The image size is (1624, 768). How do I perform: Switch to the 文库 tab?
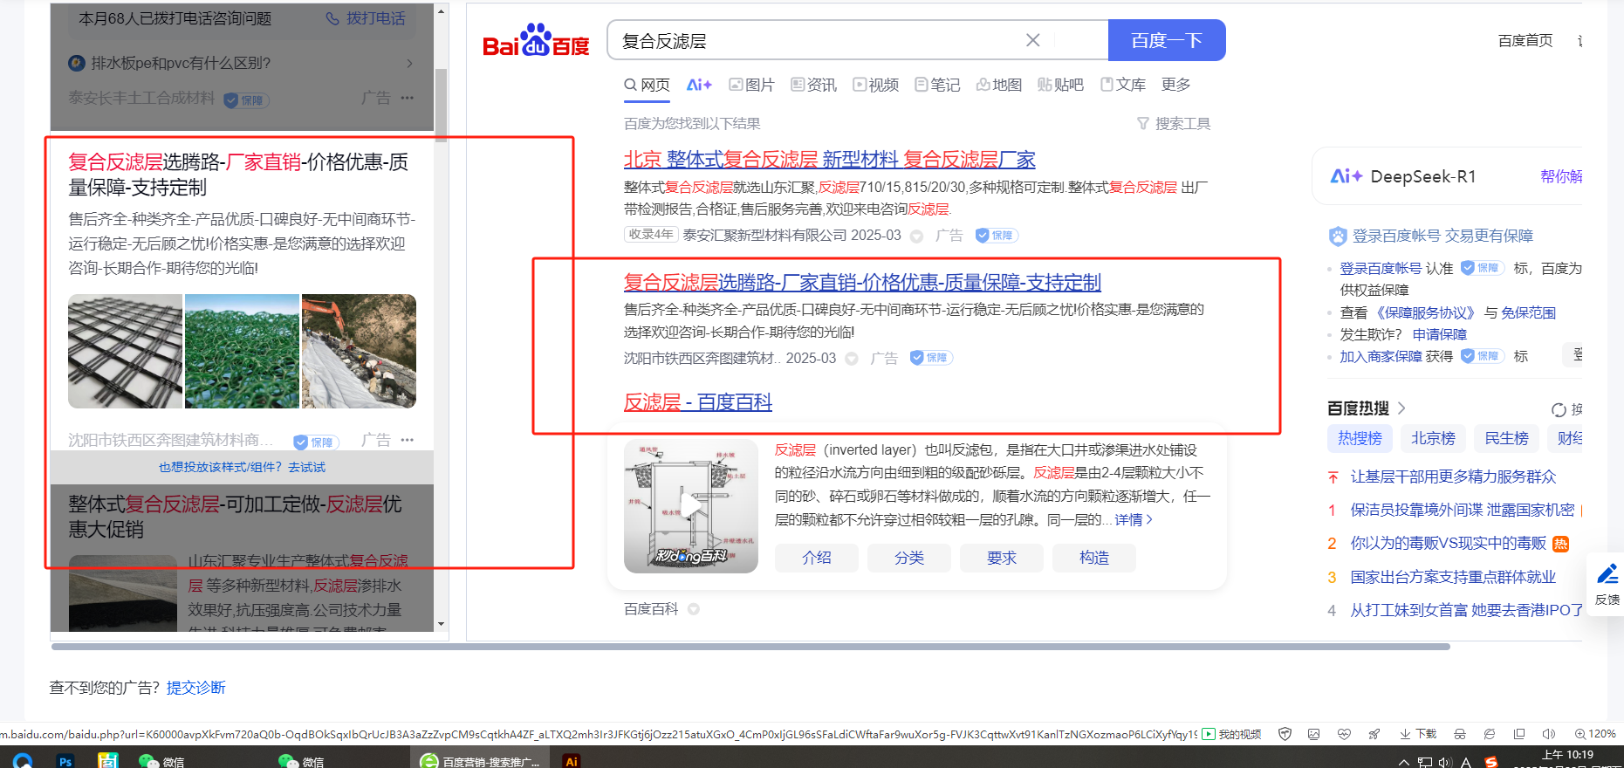click(x=1123, y=85)
